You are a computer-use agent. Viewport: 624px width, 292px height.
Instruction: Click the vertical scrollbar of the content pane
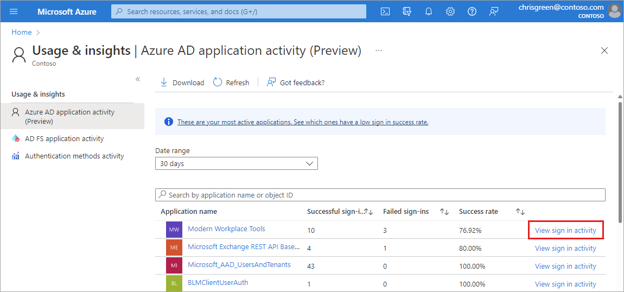(620, 161)
